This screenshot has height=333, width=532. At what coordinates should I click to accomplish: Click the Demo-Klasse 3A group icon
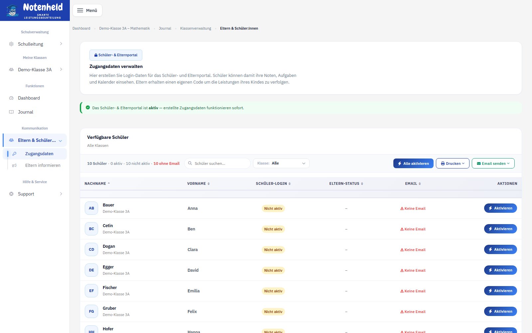[x=11, y=70]
